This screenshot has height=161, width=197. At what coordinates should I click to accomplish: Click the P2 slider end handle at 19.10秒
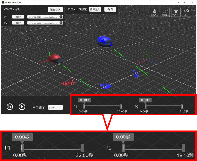pyautogui.click(x=182, y=107)
